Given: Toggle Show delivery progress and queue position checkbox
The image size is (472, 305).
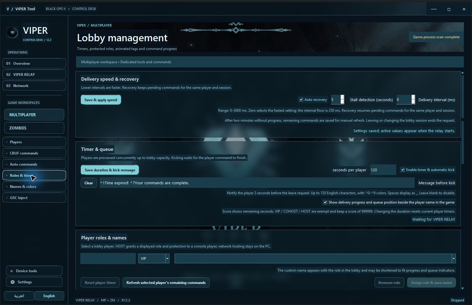Looking at the screenshot, I should coord(325,202).
